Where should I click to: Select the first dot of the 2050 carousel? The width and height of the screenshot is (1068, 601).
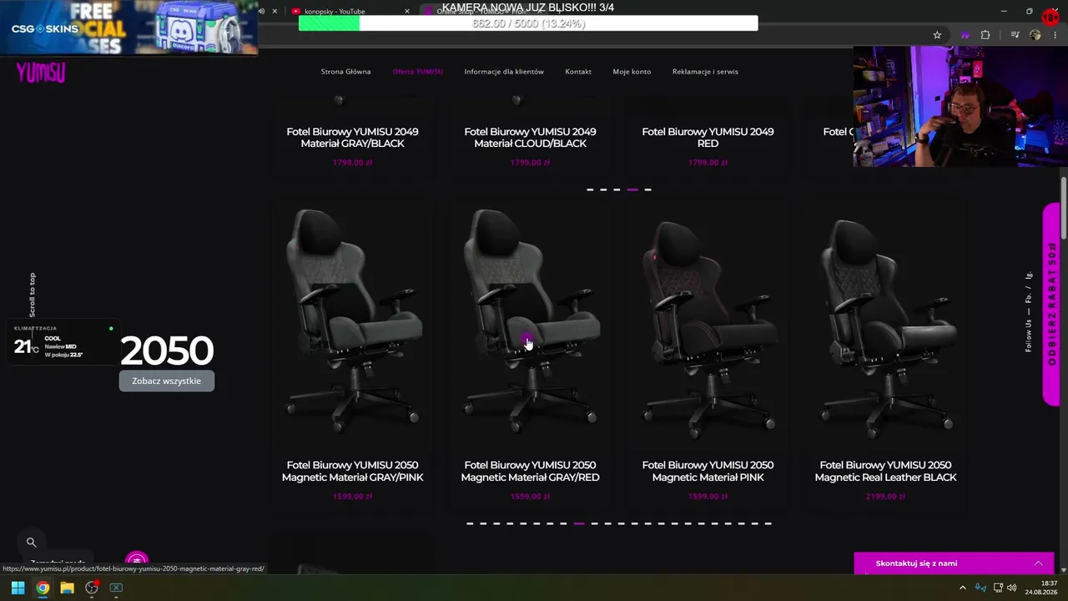click(470, 523)
